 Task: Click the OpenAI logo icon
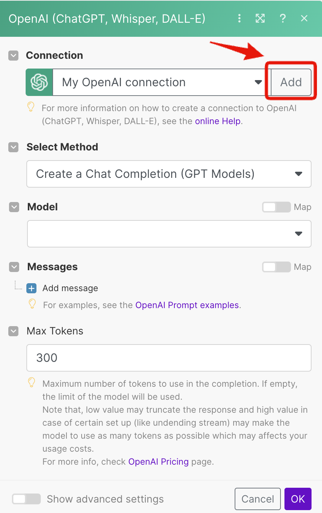[39, 82]
